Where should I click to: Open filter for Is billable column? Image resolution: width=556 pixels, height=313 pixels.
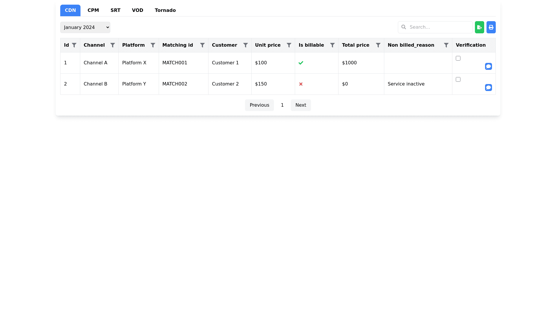coord(332,45)
